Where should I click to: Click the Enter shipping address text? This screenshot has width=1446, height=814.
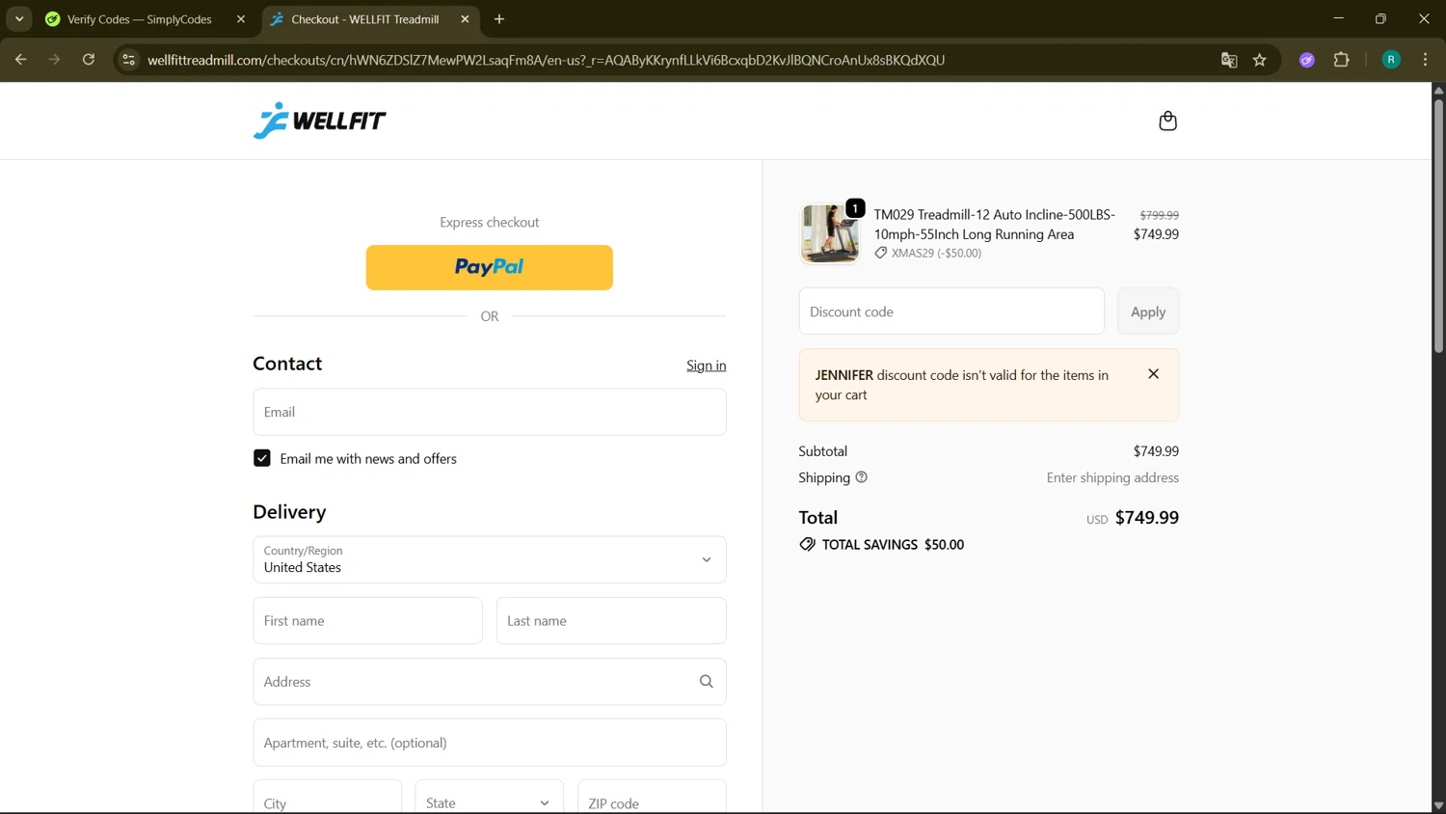(x=1112, y=477)
